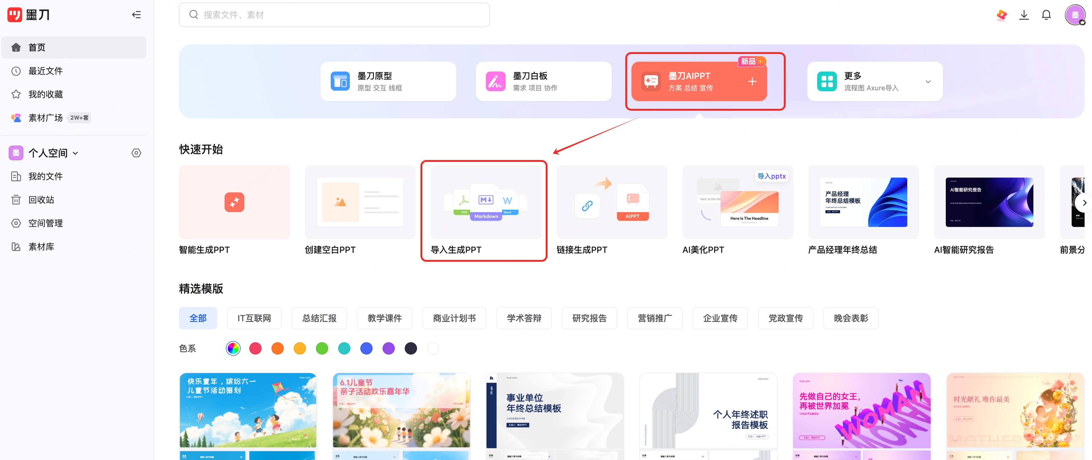
Task: Select the 党政宣传 tab
Action: tap(785, 318)
